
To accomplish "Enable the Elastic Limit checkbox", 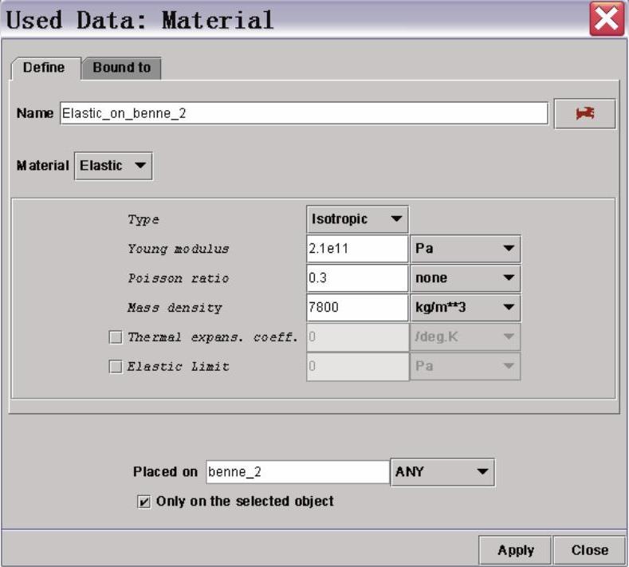I will pyautogui.click(x=116, y=367).
